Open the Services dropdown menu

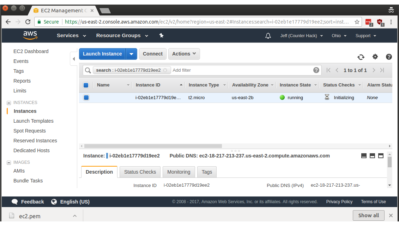coord(72,36)
